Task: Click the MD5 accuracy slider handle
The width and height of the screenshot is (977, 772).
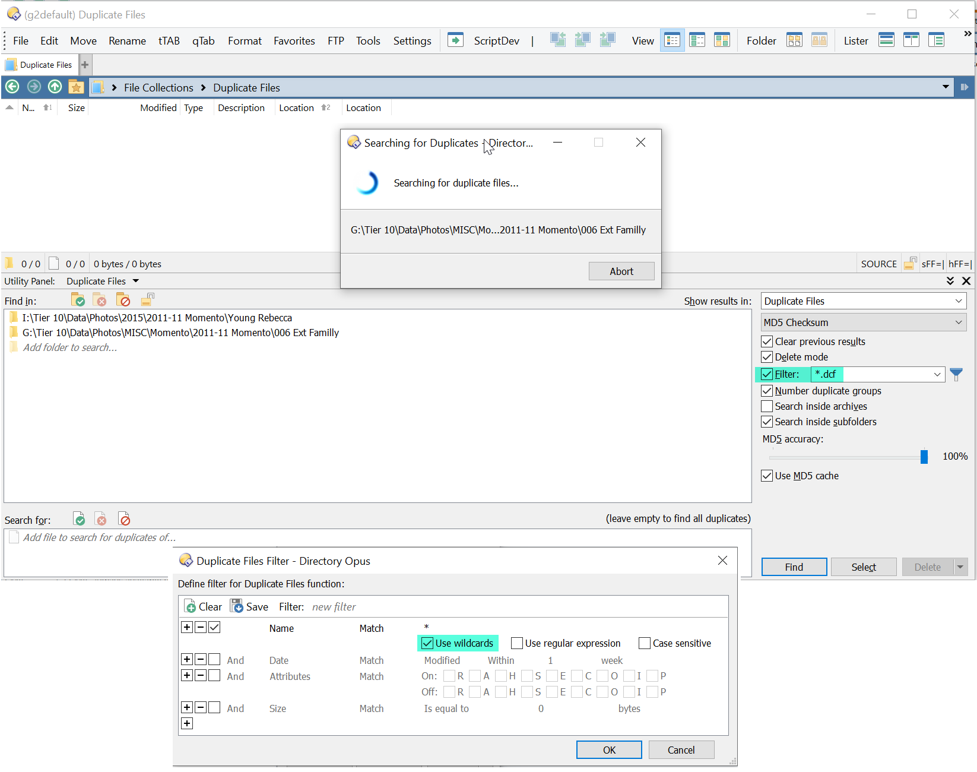Action: 924,457
